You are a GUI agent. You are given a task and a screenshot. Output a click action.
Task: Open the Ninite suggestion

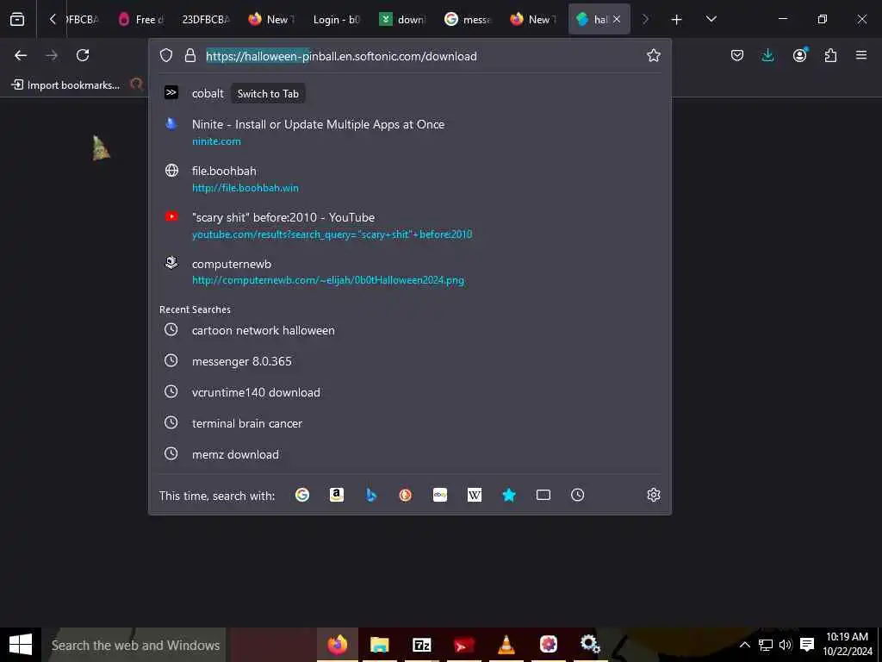click(x=409, y=132)
